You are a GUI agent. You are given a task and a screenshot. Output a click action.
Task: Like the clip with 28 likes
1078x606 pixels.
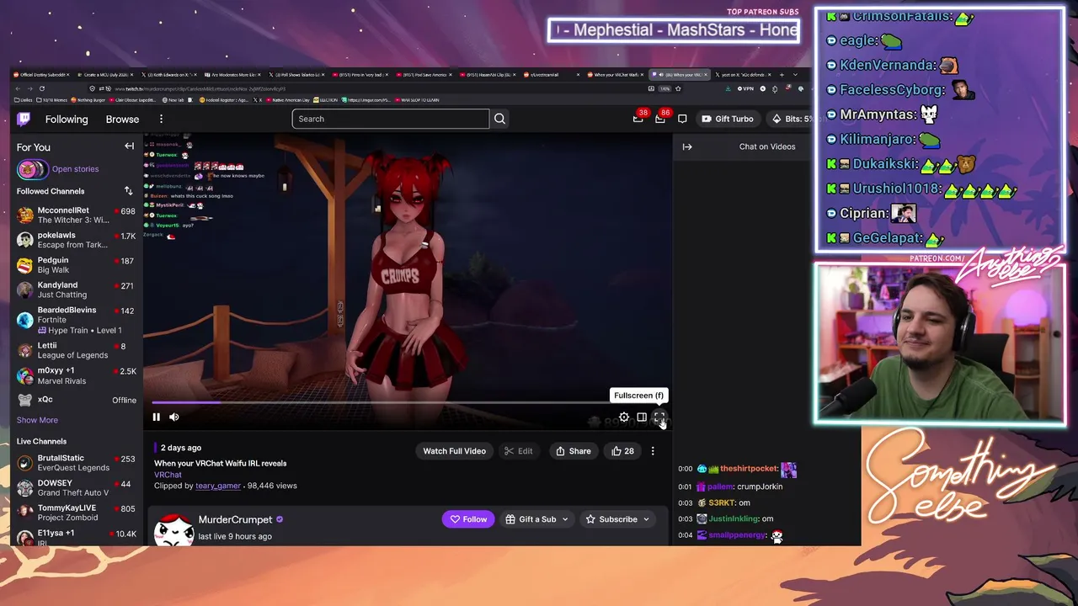(622, 451)
